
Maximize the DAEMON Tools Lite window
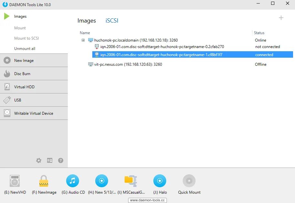(x=273, y=3)
